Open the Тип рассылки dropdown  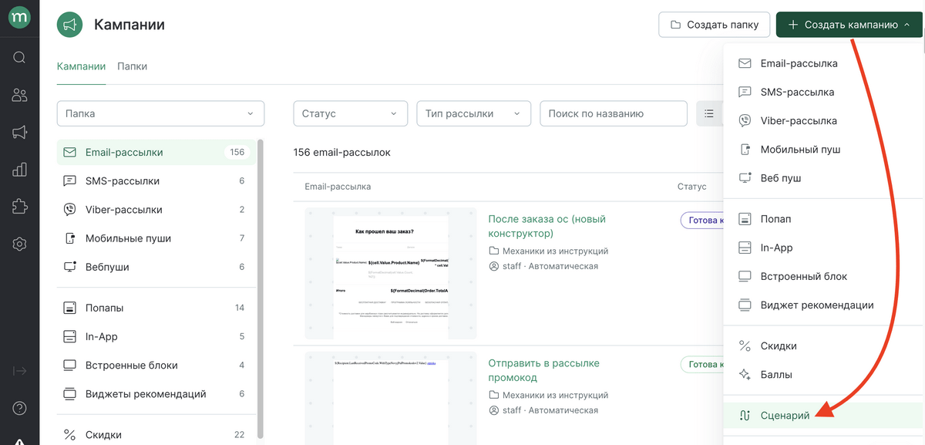[x=474, y=113]
